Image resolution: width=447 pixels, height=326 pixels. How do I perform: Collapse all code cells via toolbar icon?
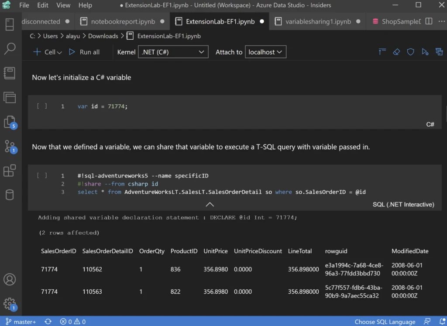coord(382,51)
